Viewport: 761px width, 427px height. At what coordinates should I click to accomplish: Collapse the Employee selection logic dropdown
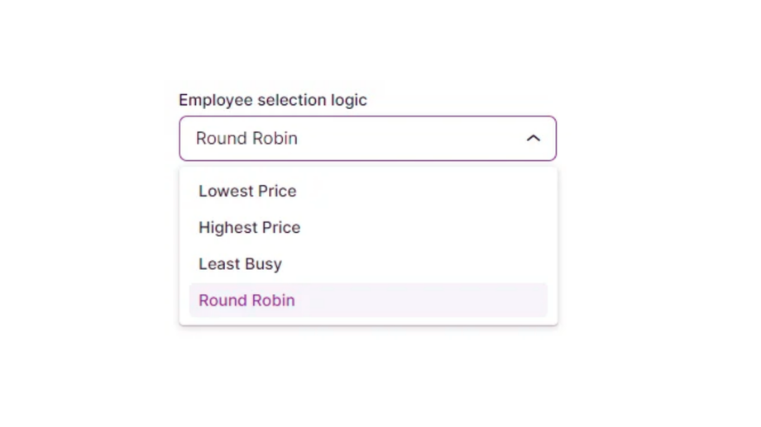[x=534, y=138]
